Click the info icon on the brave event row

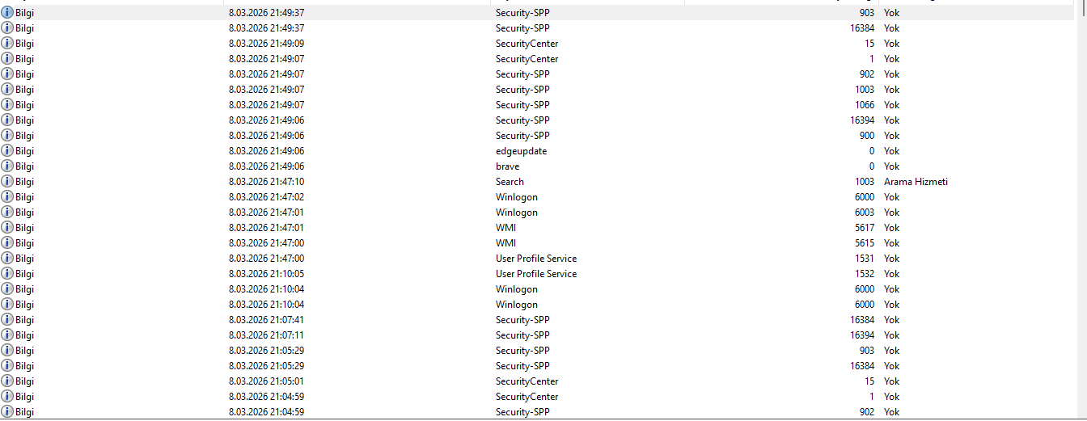[7, 166]
